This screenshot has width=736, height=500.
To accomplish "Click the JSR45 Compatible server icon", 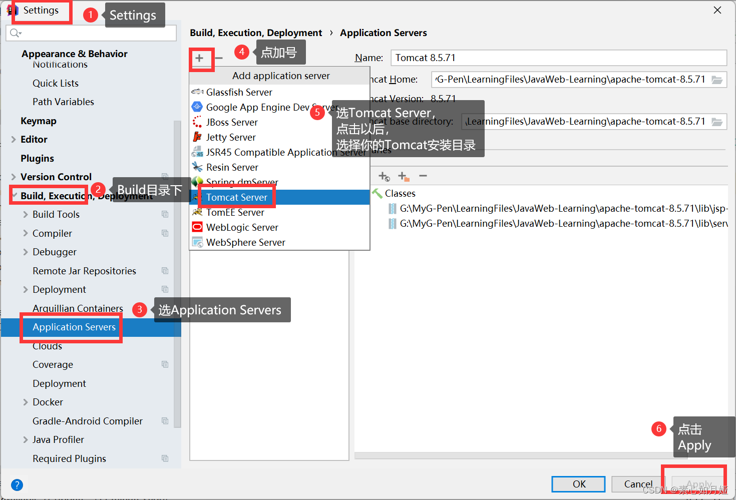I will coord(197,152).
